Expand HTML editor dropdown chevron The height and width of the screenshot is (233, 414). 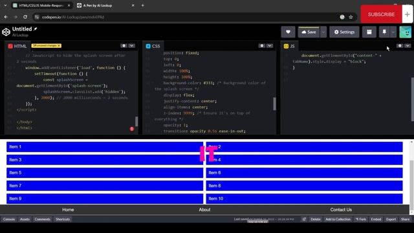pyautogui.click(x=131, y=46)
